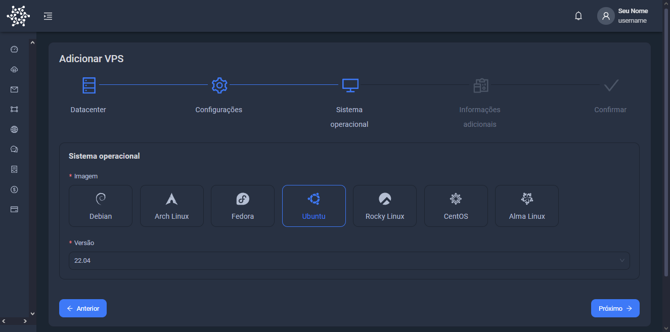Click the Confirmar checkmark step icon
Viewport: 670px width, 332px height.
[x=611, y=85]
